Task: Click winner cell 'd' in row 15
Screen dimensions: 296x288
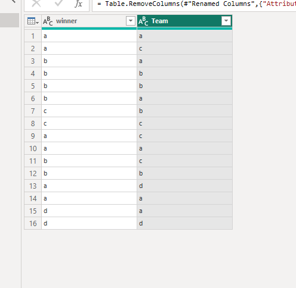Action: coord(89,211)
